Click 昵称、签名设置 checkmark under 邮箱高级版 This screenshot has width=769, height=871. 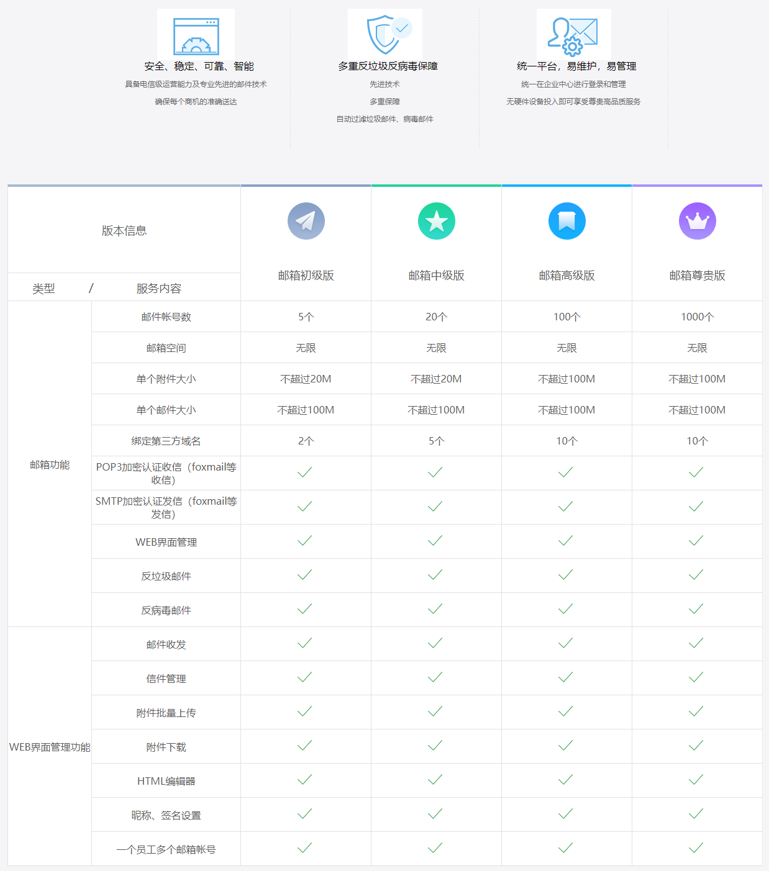[x=566, y=814]
